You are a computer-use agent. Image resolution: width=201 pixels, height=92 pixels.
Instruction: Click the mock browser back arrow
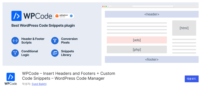point(109,6)
